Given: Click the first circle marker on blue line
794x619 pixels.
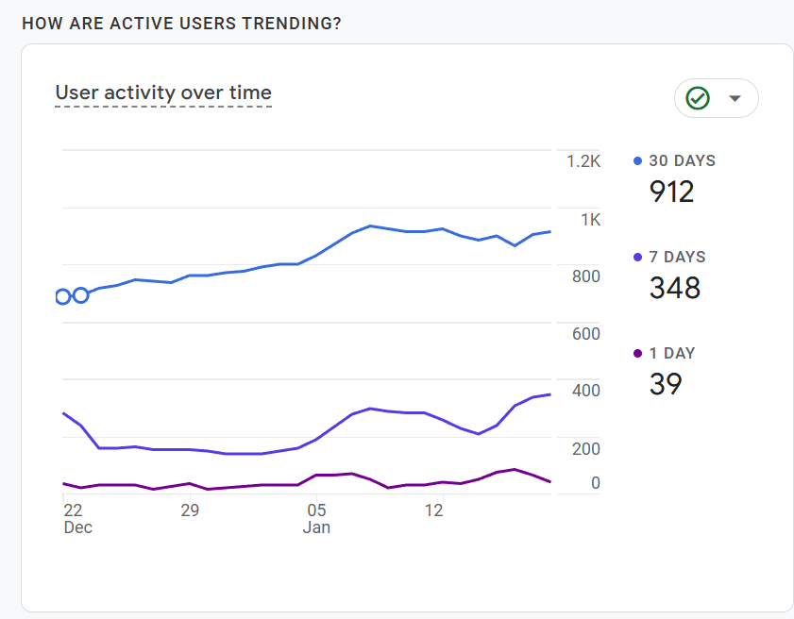Looking at the screenshot, I should (62, 296).
